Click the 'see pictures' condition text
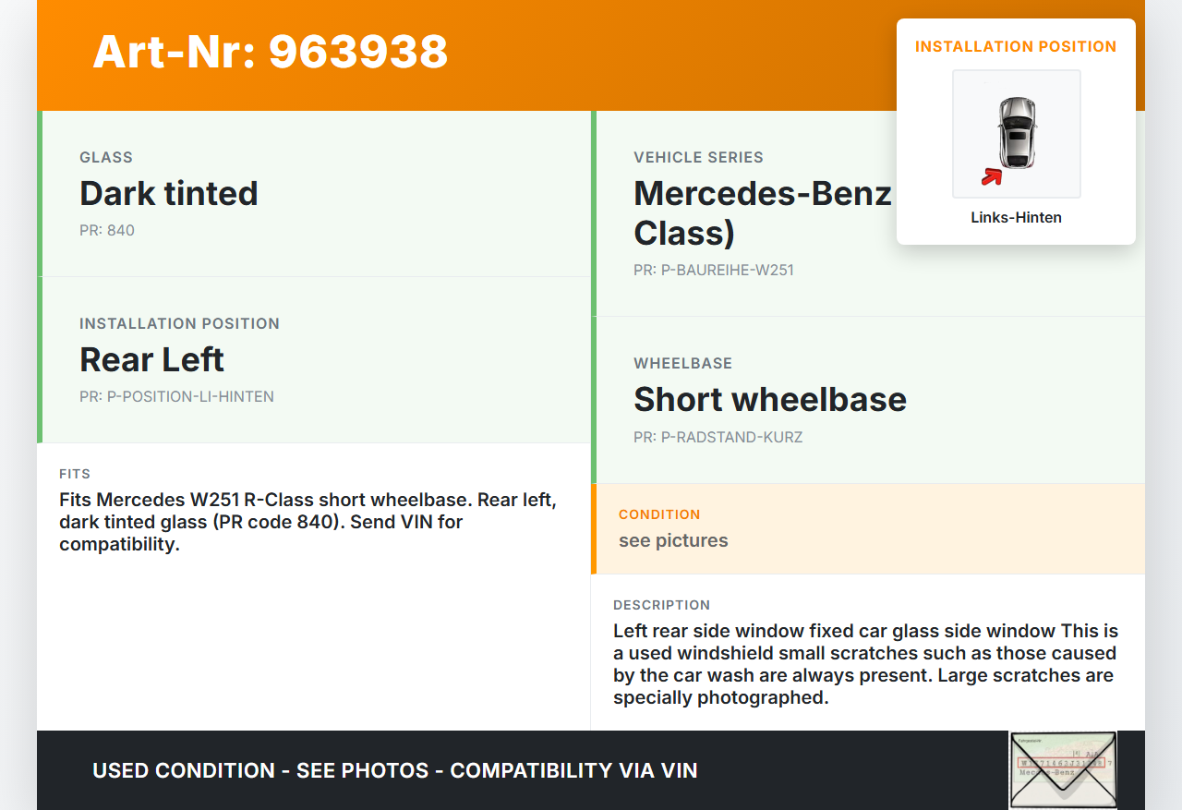 tap(673, 540)
